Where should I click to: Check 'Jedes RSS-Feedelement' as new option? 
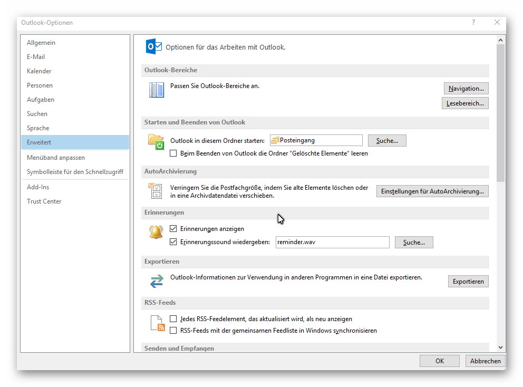(173, 319)
